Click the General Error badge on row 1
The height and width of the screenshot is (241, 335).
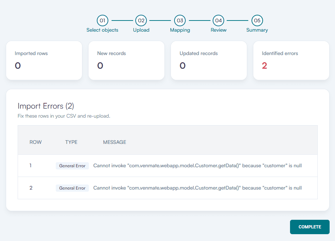coord(72,165)
